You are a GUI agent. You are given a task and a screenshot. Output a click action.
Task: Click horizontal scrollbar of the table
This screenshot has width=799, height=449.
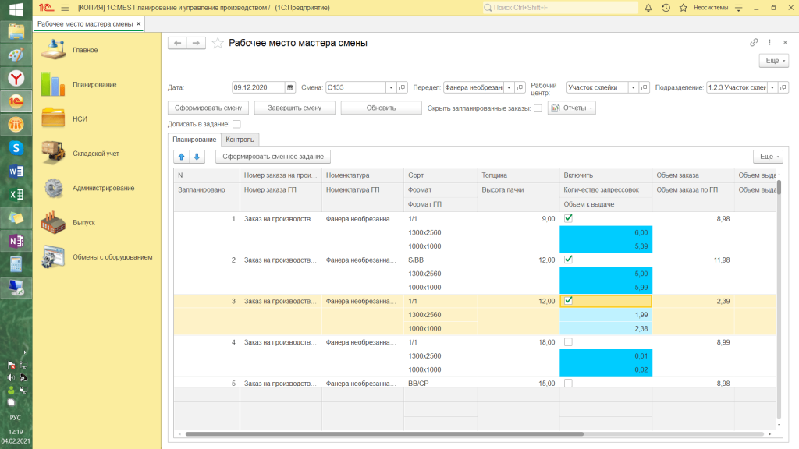pyautogui.click(x=384, y=434)
